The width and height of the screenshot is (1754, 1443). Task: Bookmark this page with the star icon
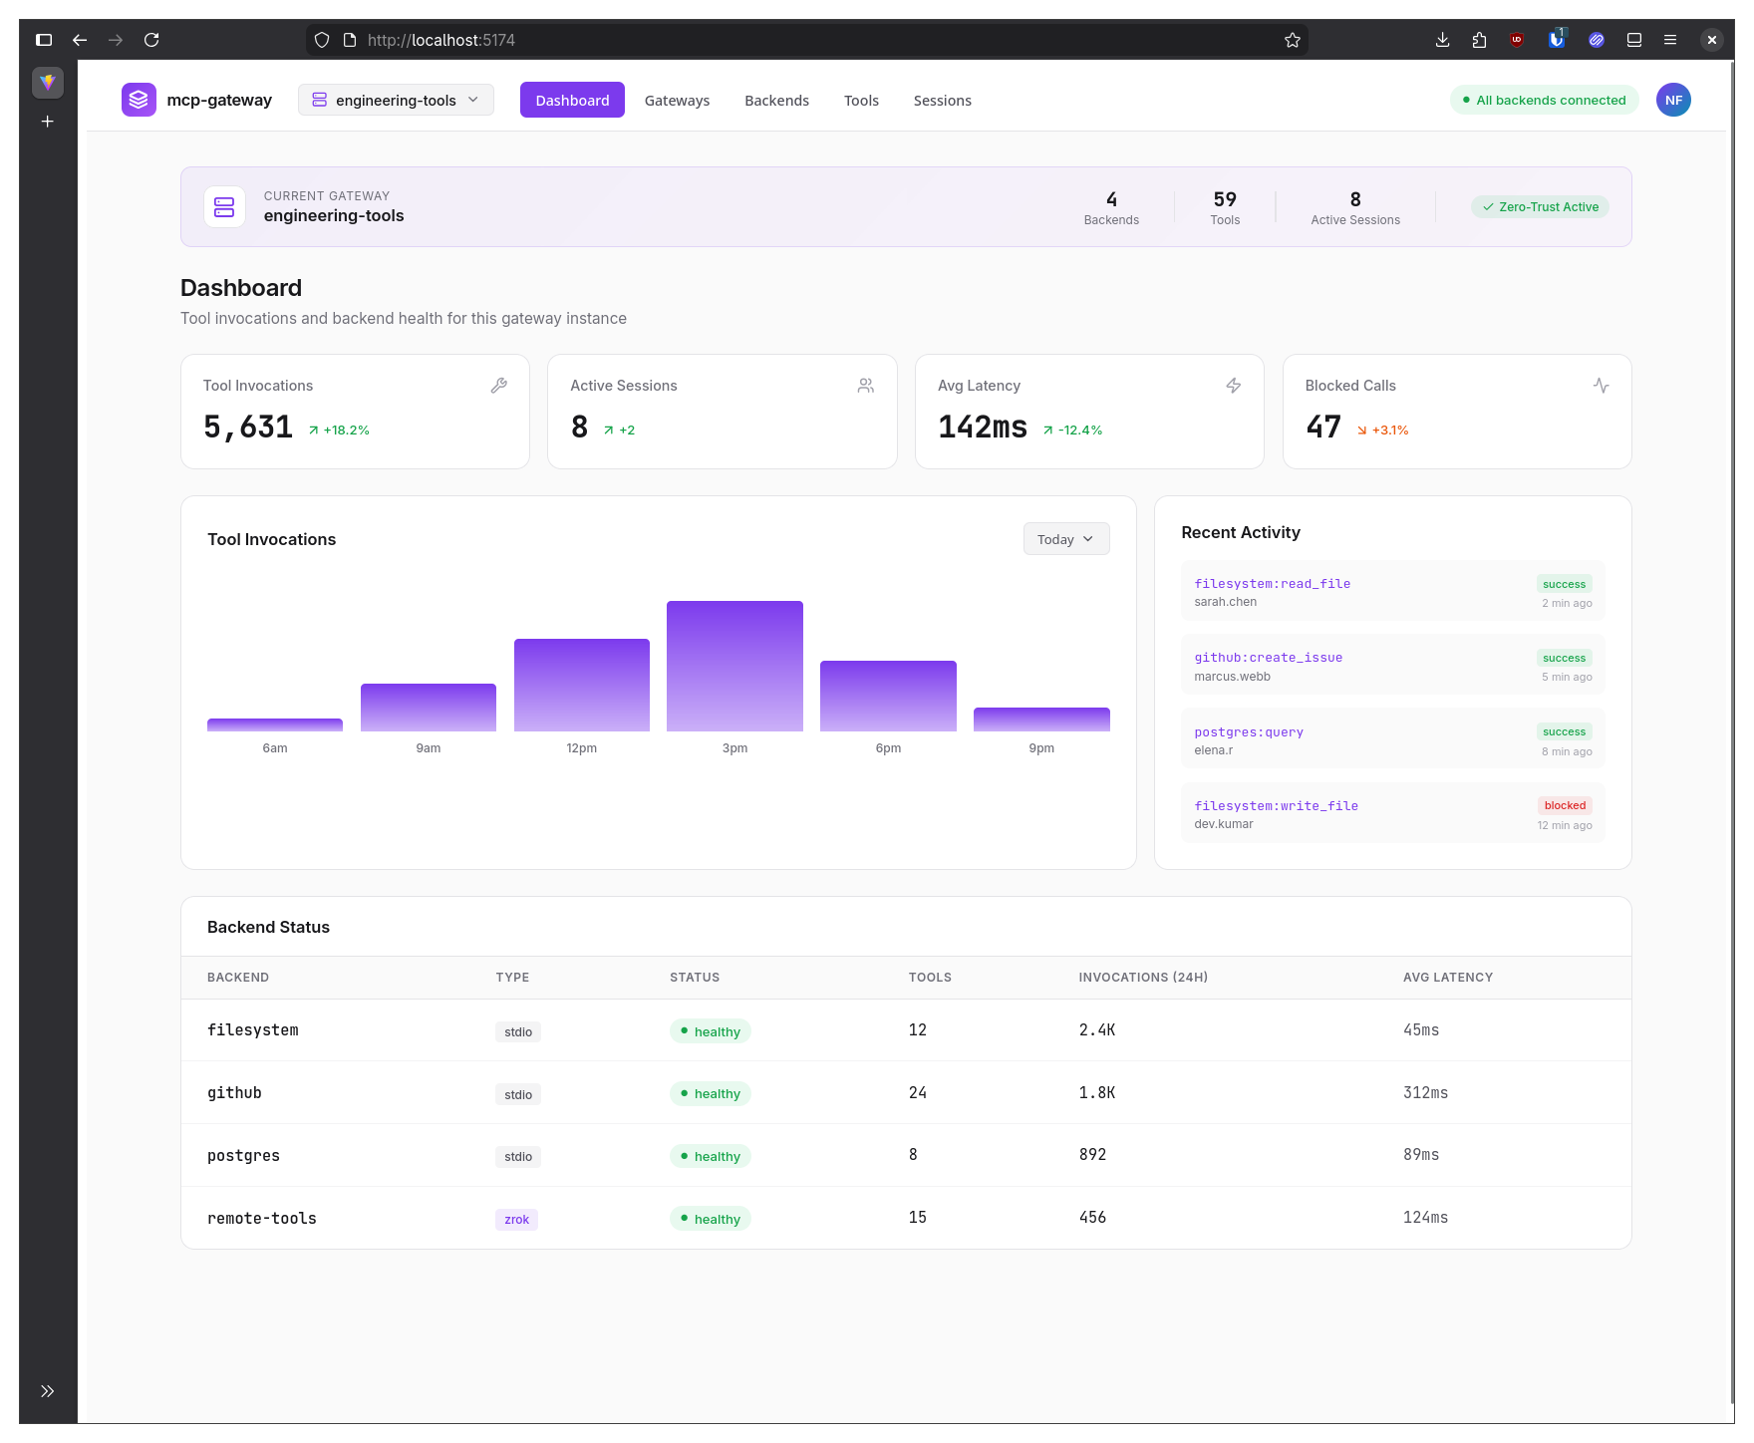(1293, 40)
